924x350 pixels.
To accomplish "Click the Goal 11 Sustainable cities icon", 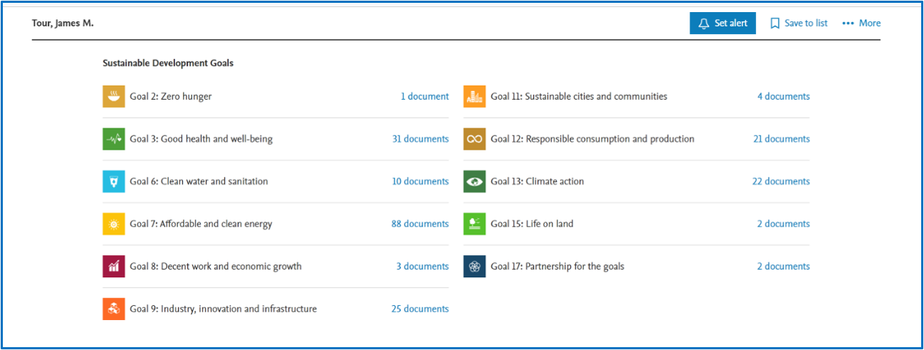I will (x=475, y=96).
